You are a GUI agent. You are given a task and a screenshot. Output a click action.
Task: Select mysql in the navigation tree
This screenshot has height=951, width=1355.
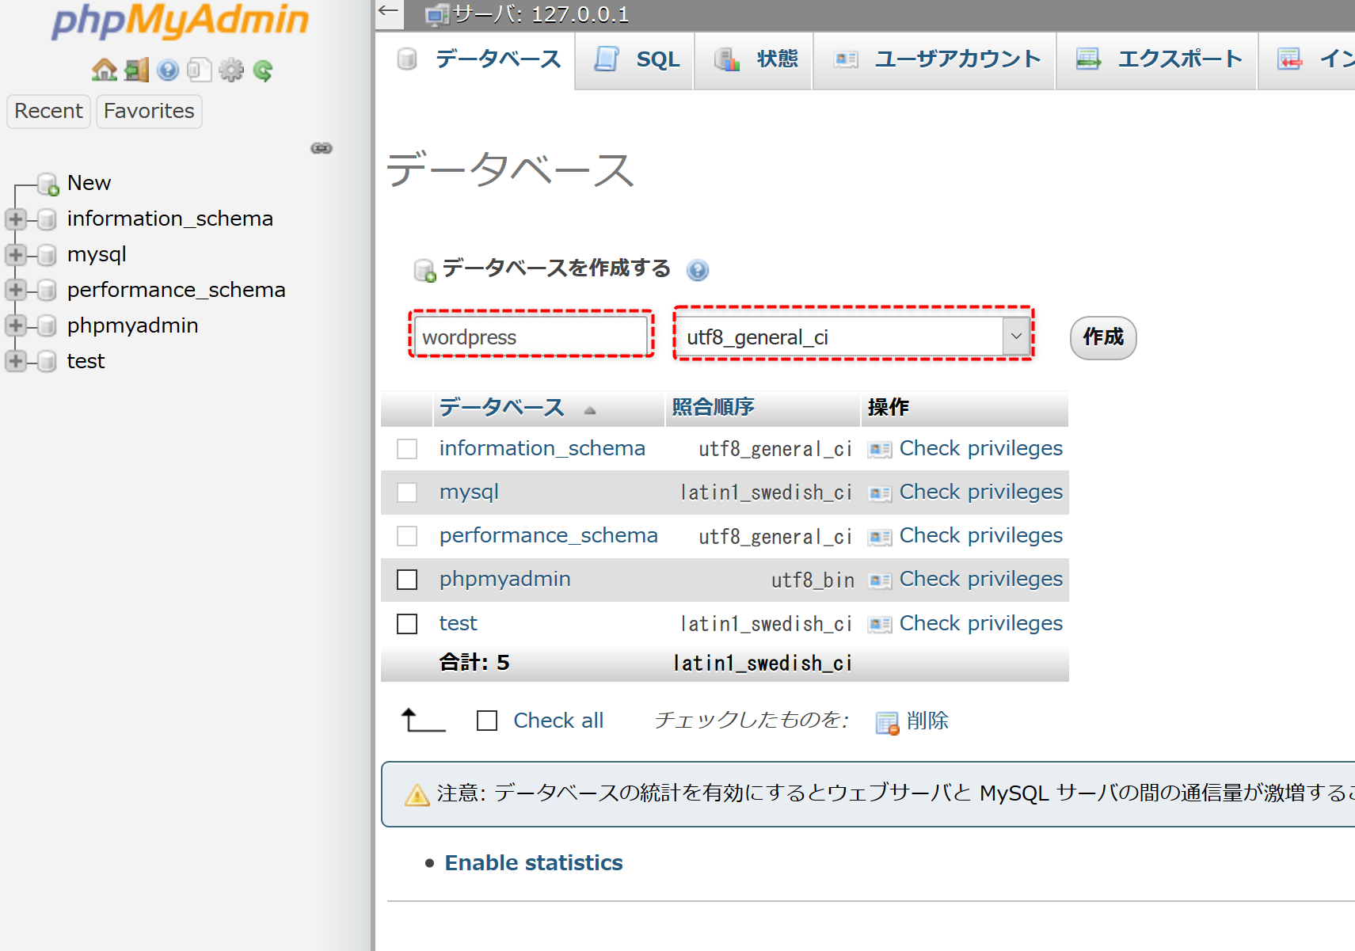point(97,254)
